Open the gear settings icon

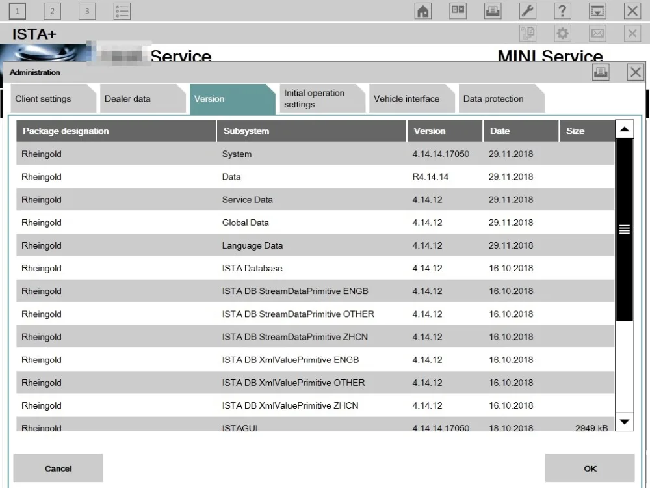point(562,33)
